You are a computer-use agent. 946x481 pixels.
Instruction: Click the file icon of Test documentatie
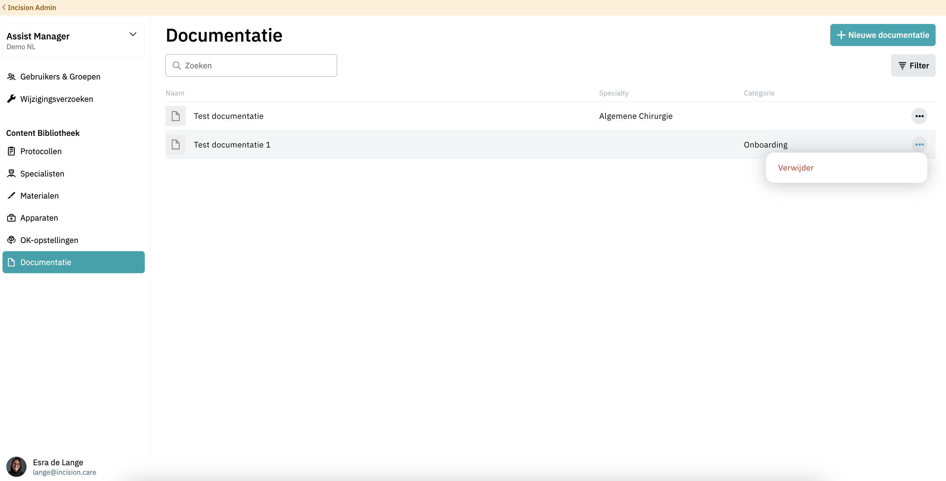tap(176, 116)
